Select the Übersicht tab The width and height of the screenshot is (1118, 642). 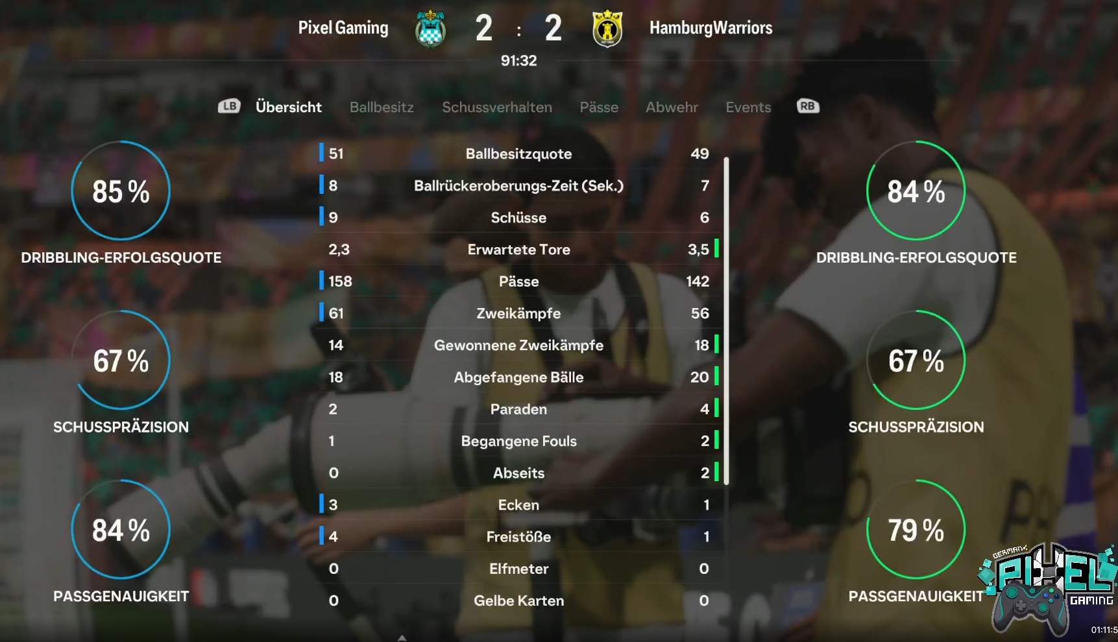(289, 107)
